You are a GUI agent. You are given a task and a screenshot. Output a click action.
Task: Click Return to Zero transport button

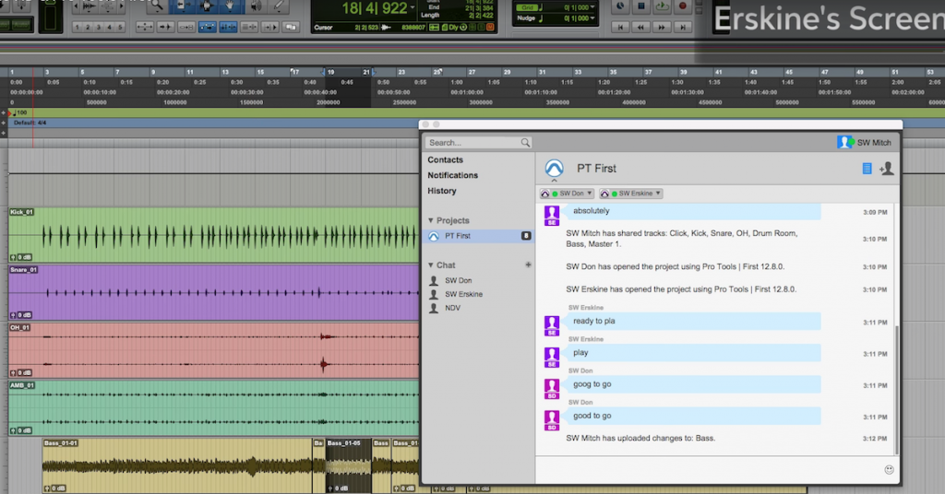(x=620, y=27)
